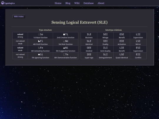Click the '5th Suggestive function' label
This screenshot has height=119, width=159.
pyautogui.click(x=65, y=51)
